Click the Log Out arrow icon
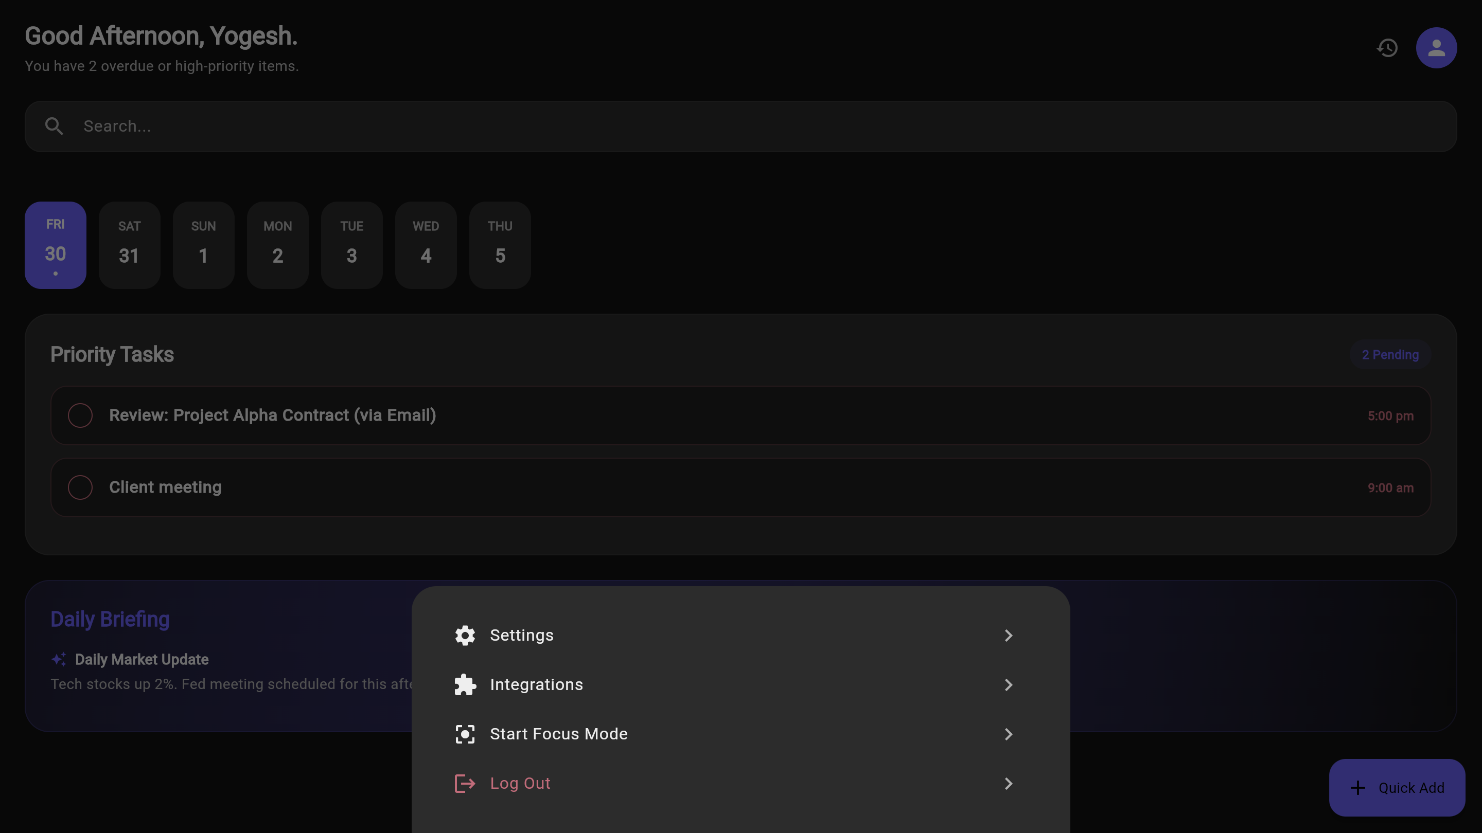This screenshot has width=1482, height=833. point(465,784)
